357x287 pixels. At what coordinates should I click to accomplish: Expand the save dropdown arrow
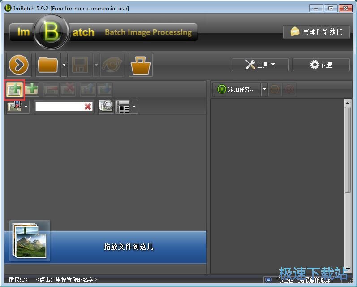click(96, 65)
